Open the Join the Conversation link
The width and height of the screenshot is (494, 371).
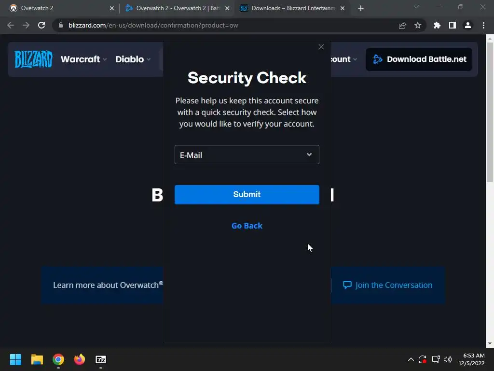[387, 285]
